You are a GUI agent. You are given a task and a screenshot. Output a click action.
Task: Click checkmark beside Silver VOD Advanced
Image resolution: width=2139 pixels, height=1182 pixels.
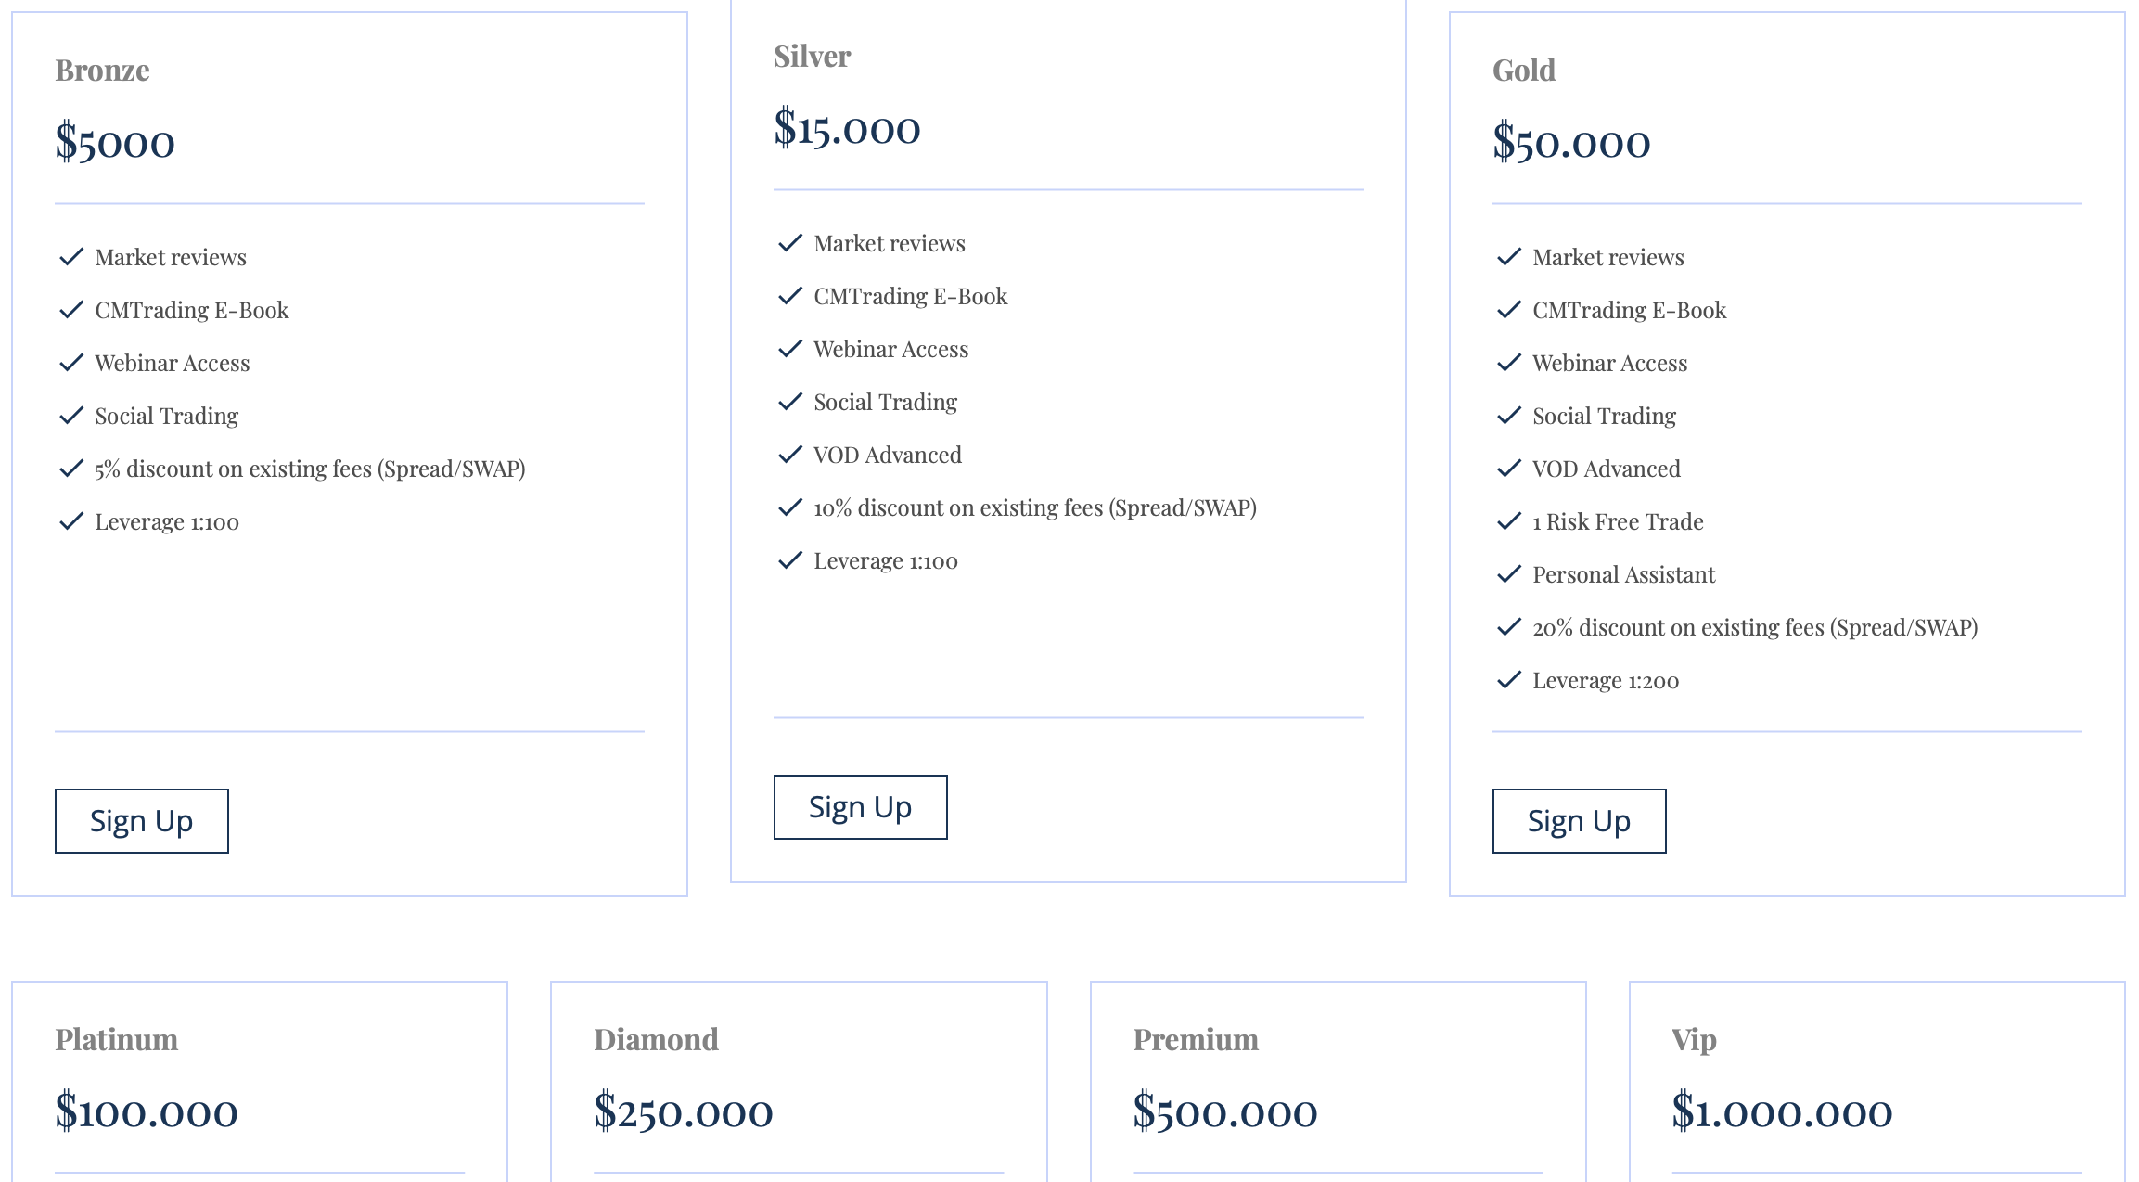790,455
